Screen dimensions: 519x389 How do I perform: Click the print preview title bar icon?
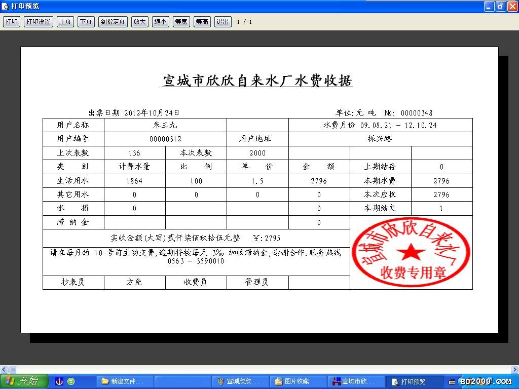5,6
